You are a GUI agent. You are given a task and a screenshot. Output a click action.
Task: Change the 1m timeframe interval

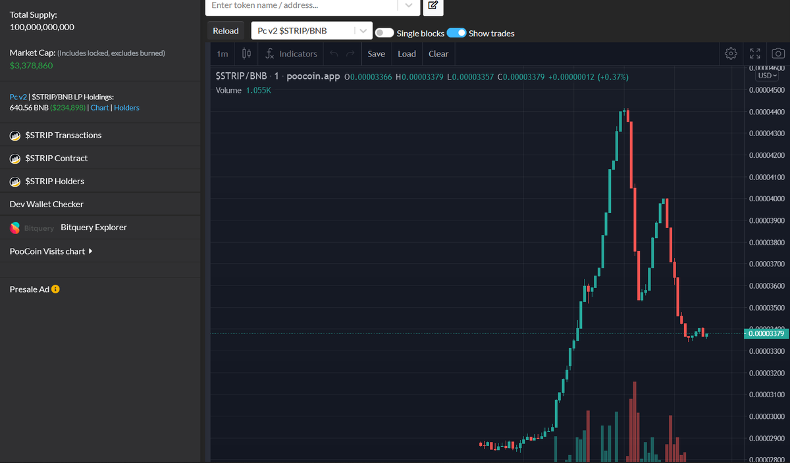click(x=223, y=54)
